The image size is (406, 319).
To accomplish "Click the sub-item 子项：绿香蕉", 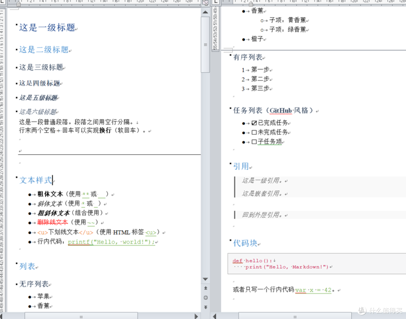I will coord(288,29).
